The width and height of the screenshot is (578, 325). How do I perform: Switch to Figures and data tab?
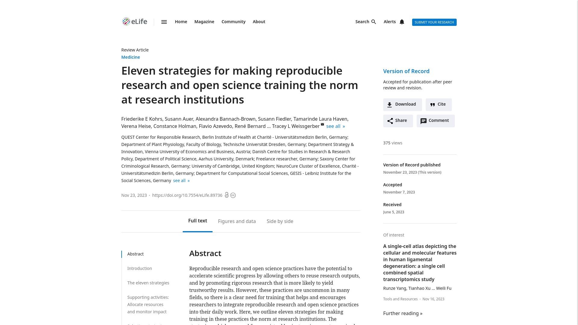pyautogui.click(x=237, y=221)
